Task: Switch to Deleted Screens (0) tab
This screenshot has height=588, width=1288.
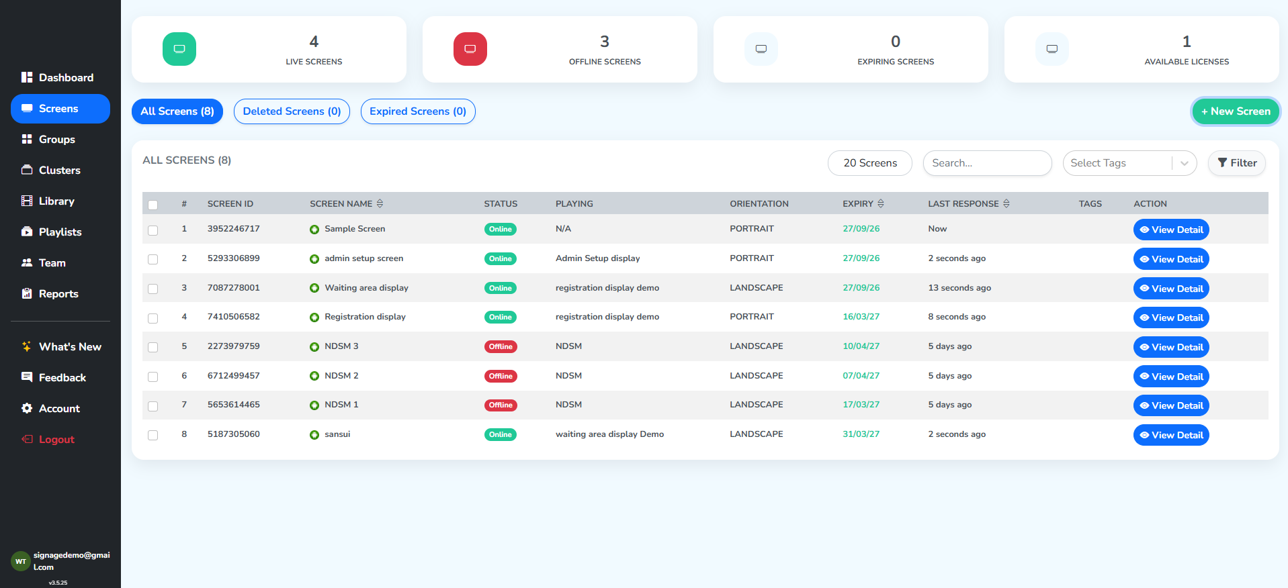Action: [292, 111]
